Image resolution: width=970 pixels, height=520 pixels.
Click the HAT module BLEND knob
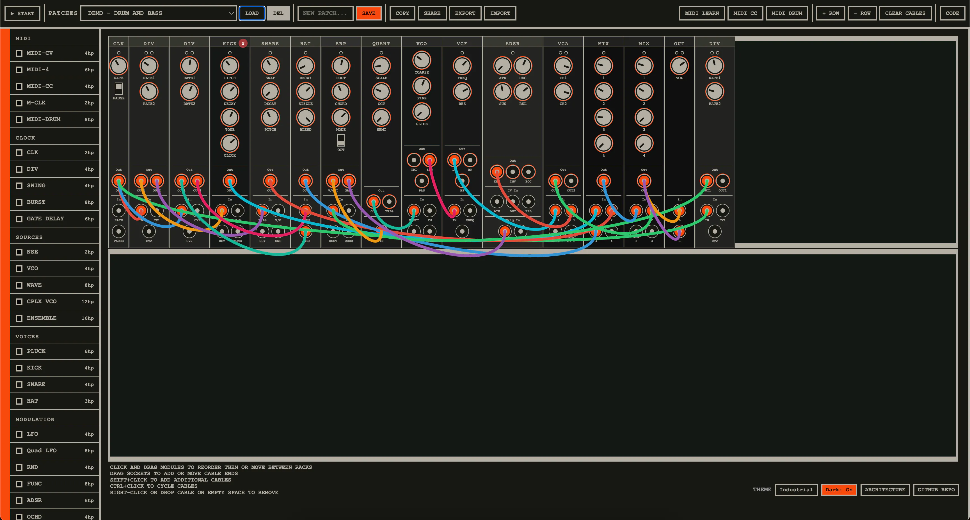[305, 118]
